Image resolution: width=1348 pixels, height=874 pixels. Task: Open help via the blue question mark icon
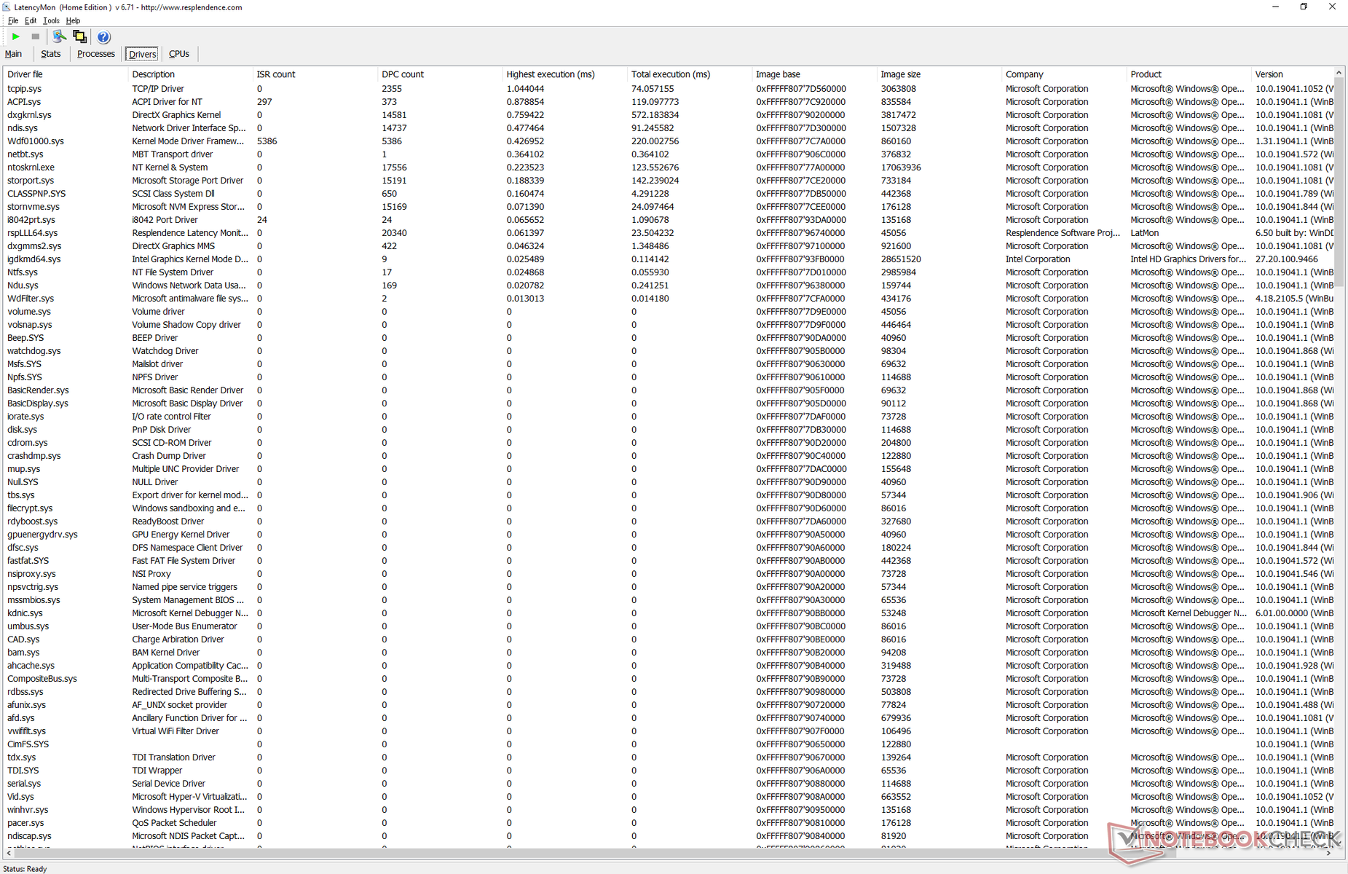click(103, 37)
